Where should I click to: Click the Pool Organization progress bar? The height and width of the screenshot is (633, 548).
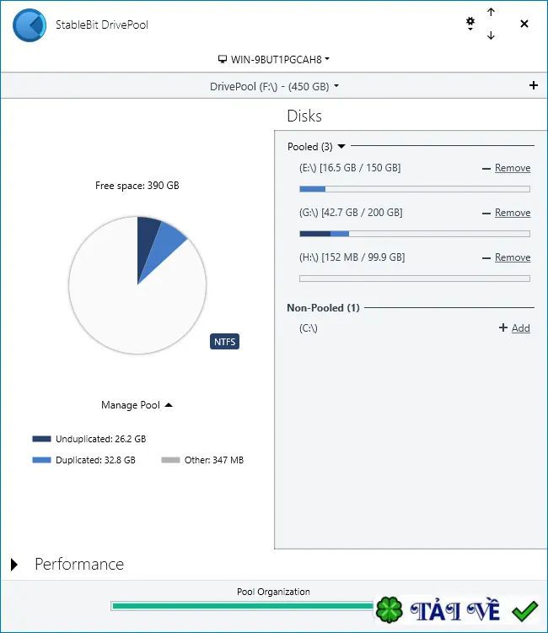(x=242, y=605)
